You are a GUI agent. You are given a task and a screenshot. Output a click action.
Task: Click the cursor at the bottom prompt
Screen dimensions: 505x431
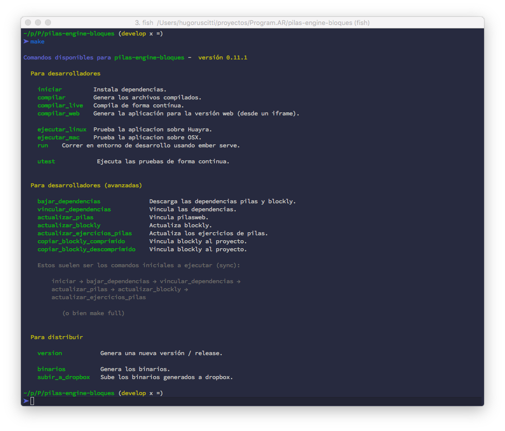[32, 401]
